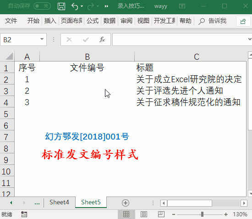This screenshot has height=219, width=252.
Task: Open the Undo history dropdown arrow
Action: coord(82,6)
